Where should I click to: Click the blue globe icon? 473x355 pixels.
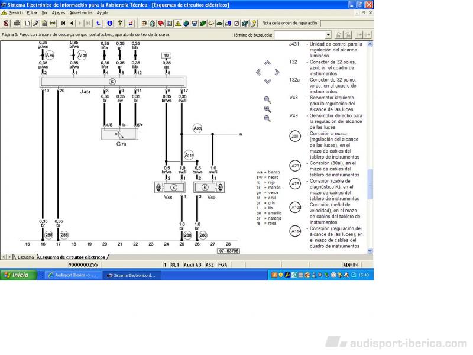click(x=186, y=23)
